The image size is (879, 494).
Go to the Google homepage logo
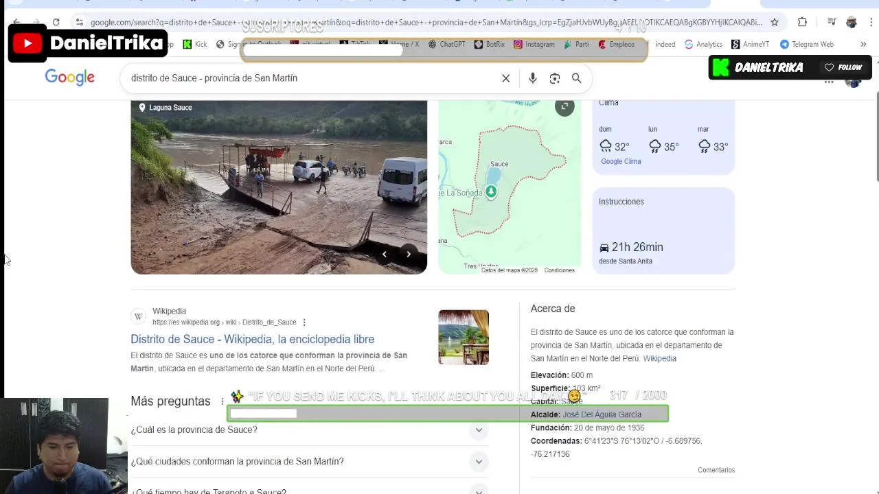point(70,78)
